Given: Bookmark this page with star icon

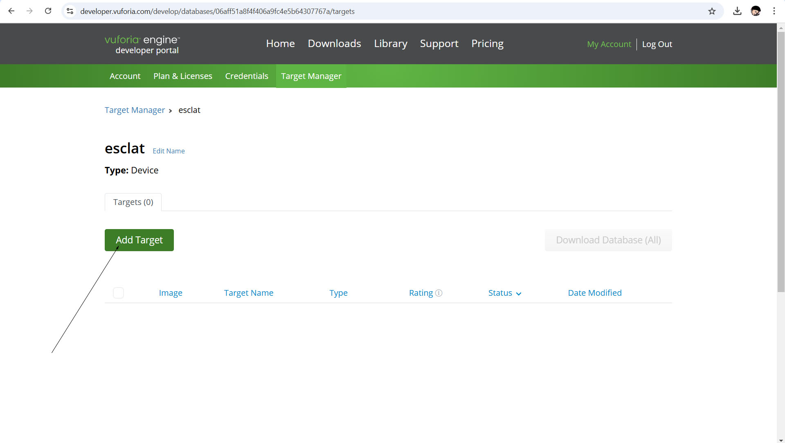Looking at the screenshot, I should pyautogui.click(x=712, y=11).
